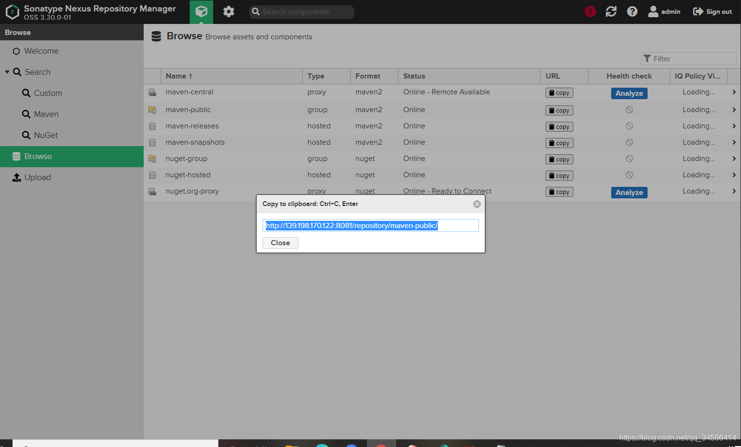Click maven-releases hosted repository icon

pyautogui.click(x=152, y=126)
